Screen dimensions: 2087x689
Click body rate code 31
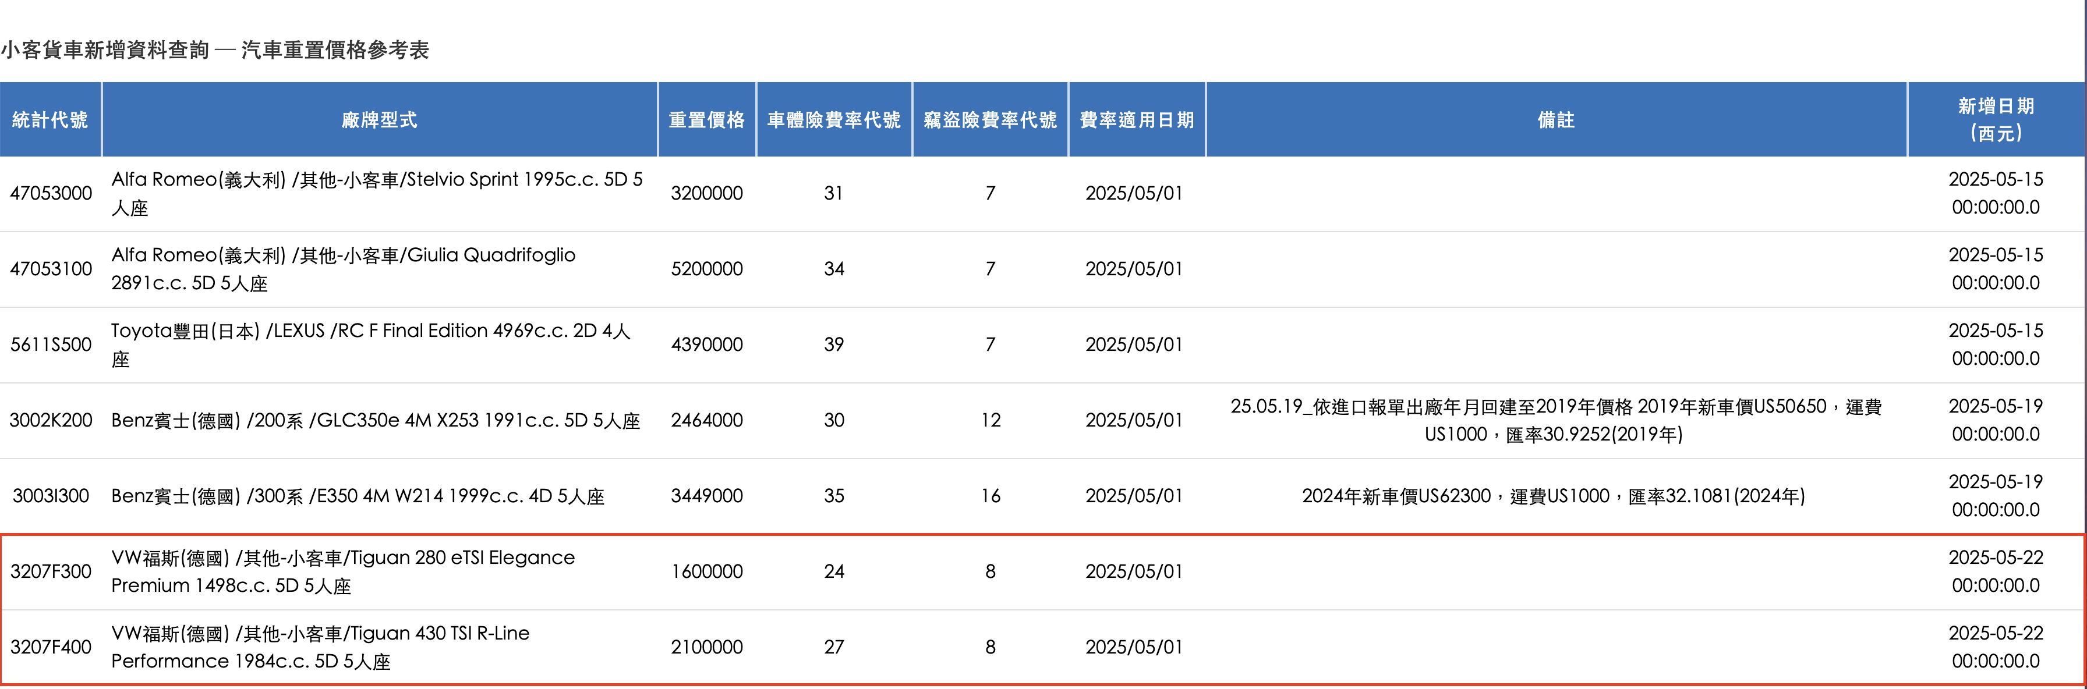(x=834, y=194)
